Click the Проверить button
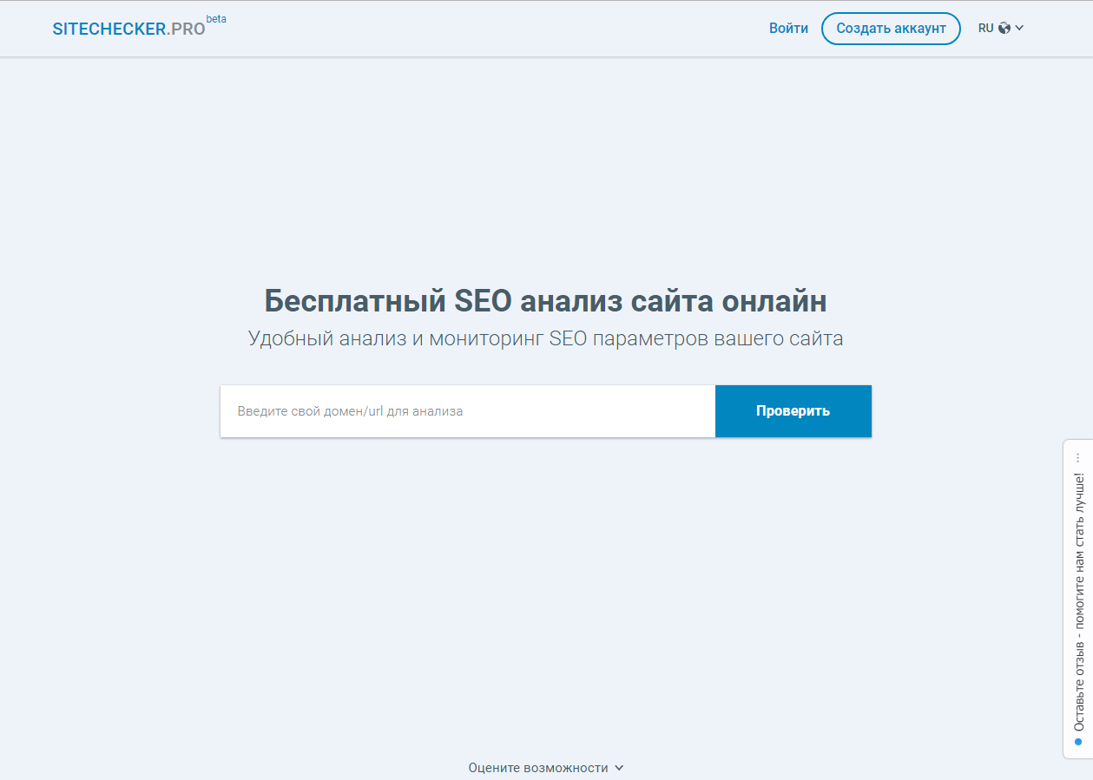Image resolution: width=1093 pixels, height=780 pixels. (x=793, y=410)
